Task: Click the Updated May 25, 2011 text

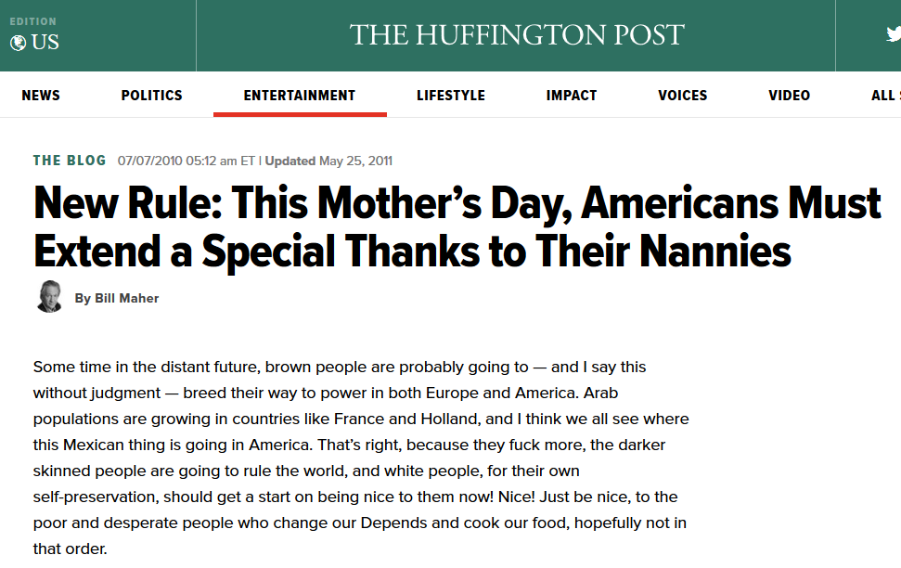Action: point(328,161)
